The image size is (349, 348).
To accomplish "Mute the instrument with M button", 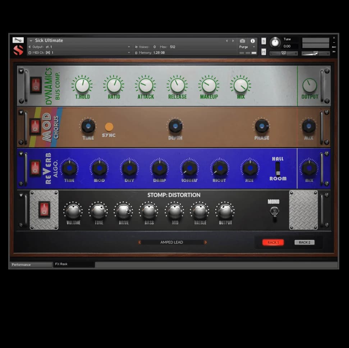I will pyautogui.click(x=264, y=52).
